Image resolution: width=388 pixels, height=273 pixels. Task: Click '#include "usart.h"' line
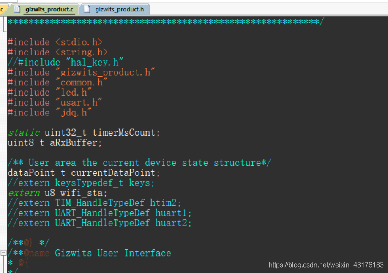[55, 102]
